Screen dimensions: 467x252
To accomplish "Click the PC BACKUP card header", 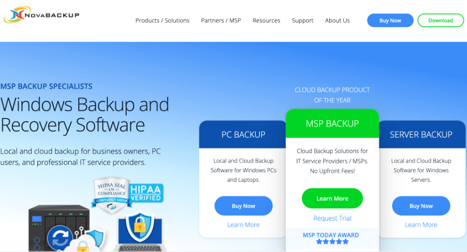I will pos(243,134).
